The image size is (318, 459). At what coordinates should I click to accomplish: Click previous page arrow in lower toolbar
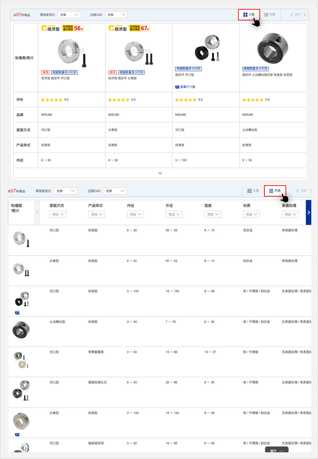pos(298,191)
